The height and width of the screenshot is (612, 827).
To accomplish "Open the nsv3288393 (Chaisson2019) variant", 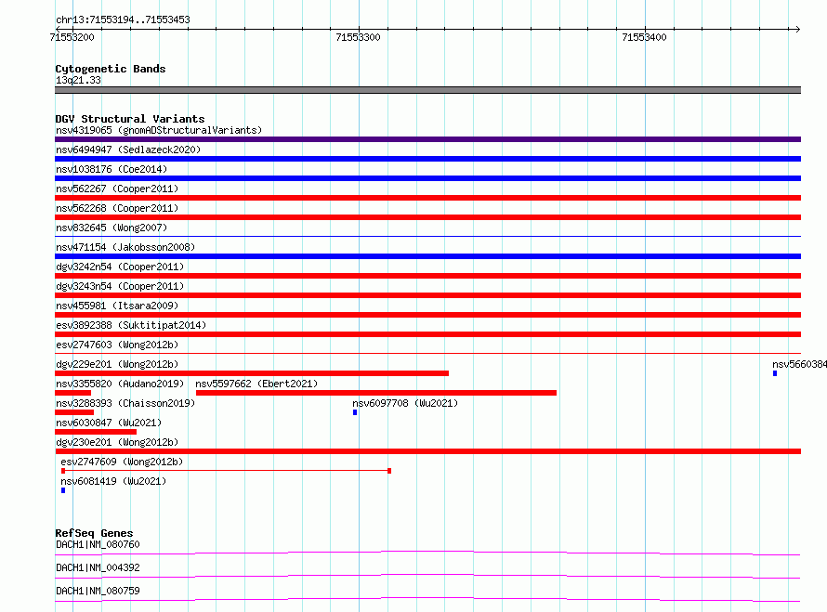I will [x=125, y=403].
